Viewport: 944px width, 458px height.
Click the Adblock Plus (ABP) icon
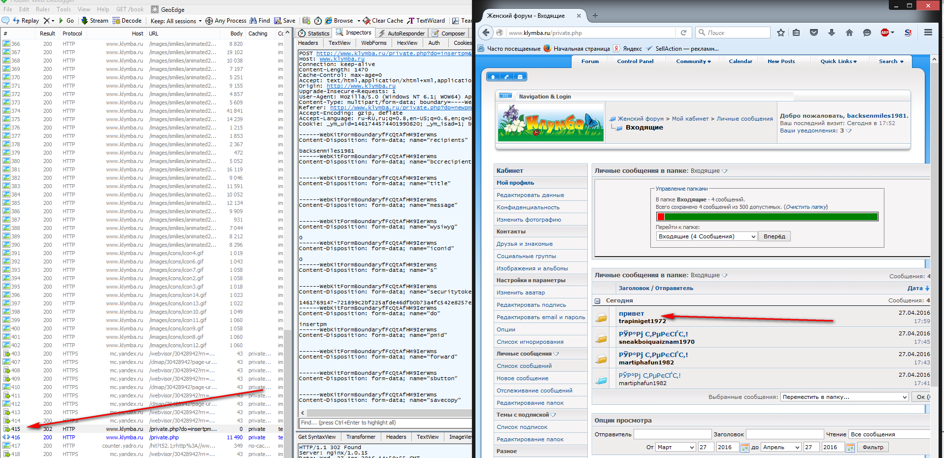tap(885, 33)
